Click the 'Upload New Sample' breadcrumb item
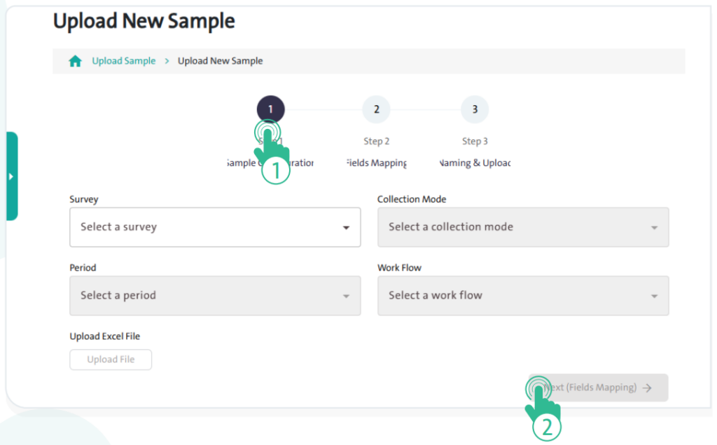 tap(220, 61)
